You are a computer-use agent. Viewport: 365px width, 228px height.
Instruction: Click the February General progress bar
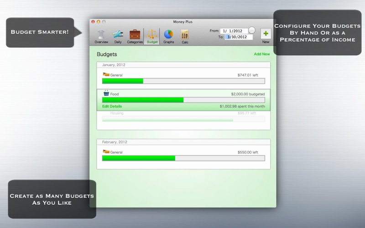point(183,158)
